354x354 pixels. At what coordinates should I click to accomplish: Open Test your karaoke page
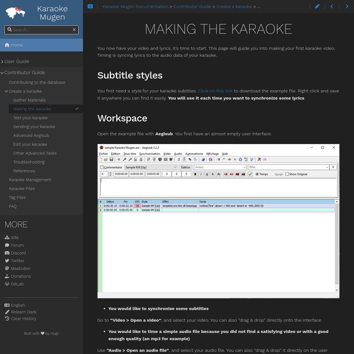tap(30, 118)
